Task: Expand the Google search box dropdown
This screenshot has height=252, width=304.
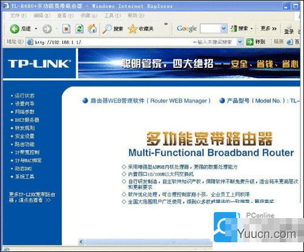Action: (223, 28)
